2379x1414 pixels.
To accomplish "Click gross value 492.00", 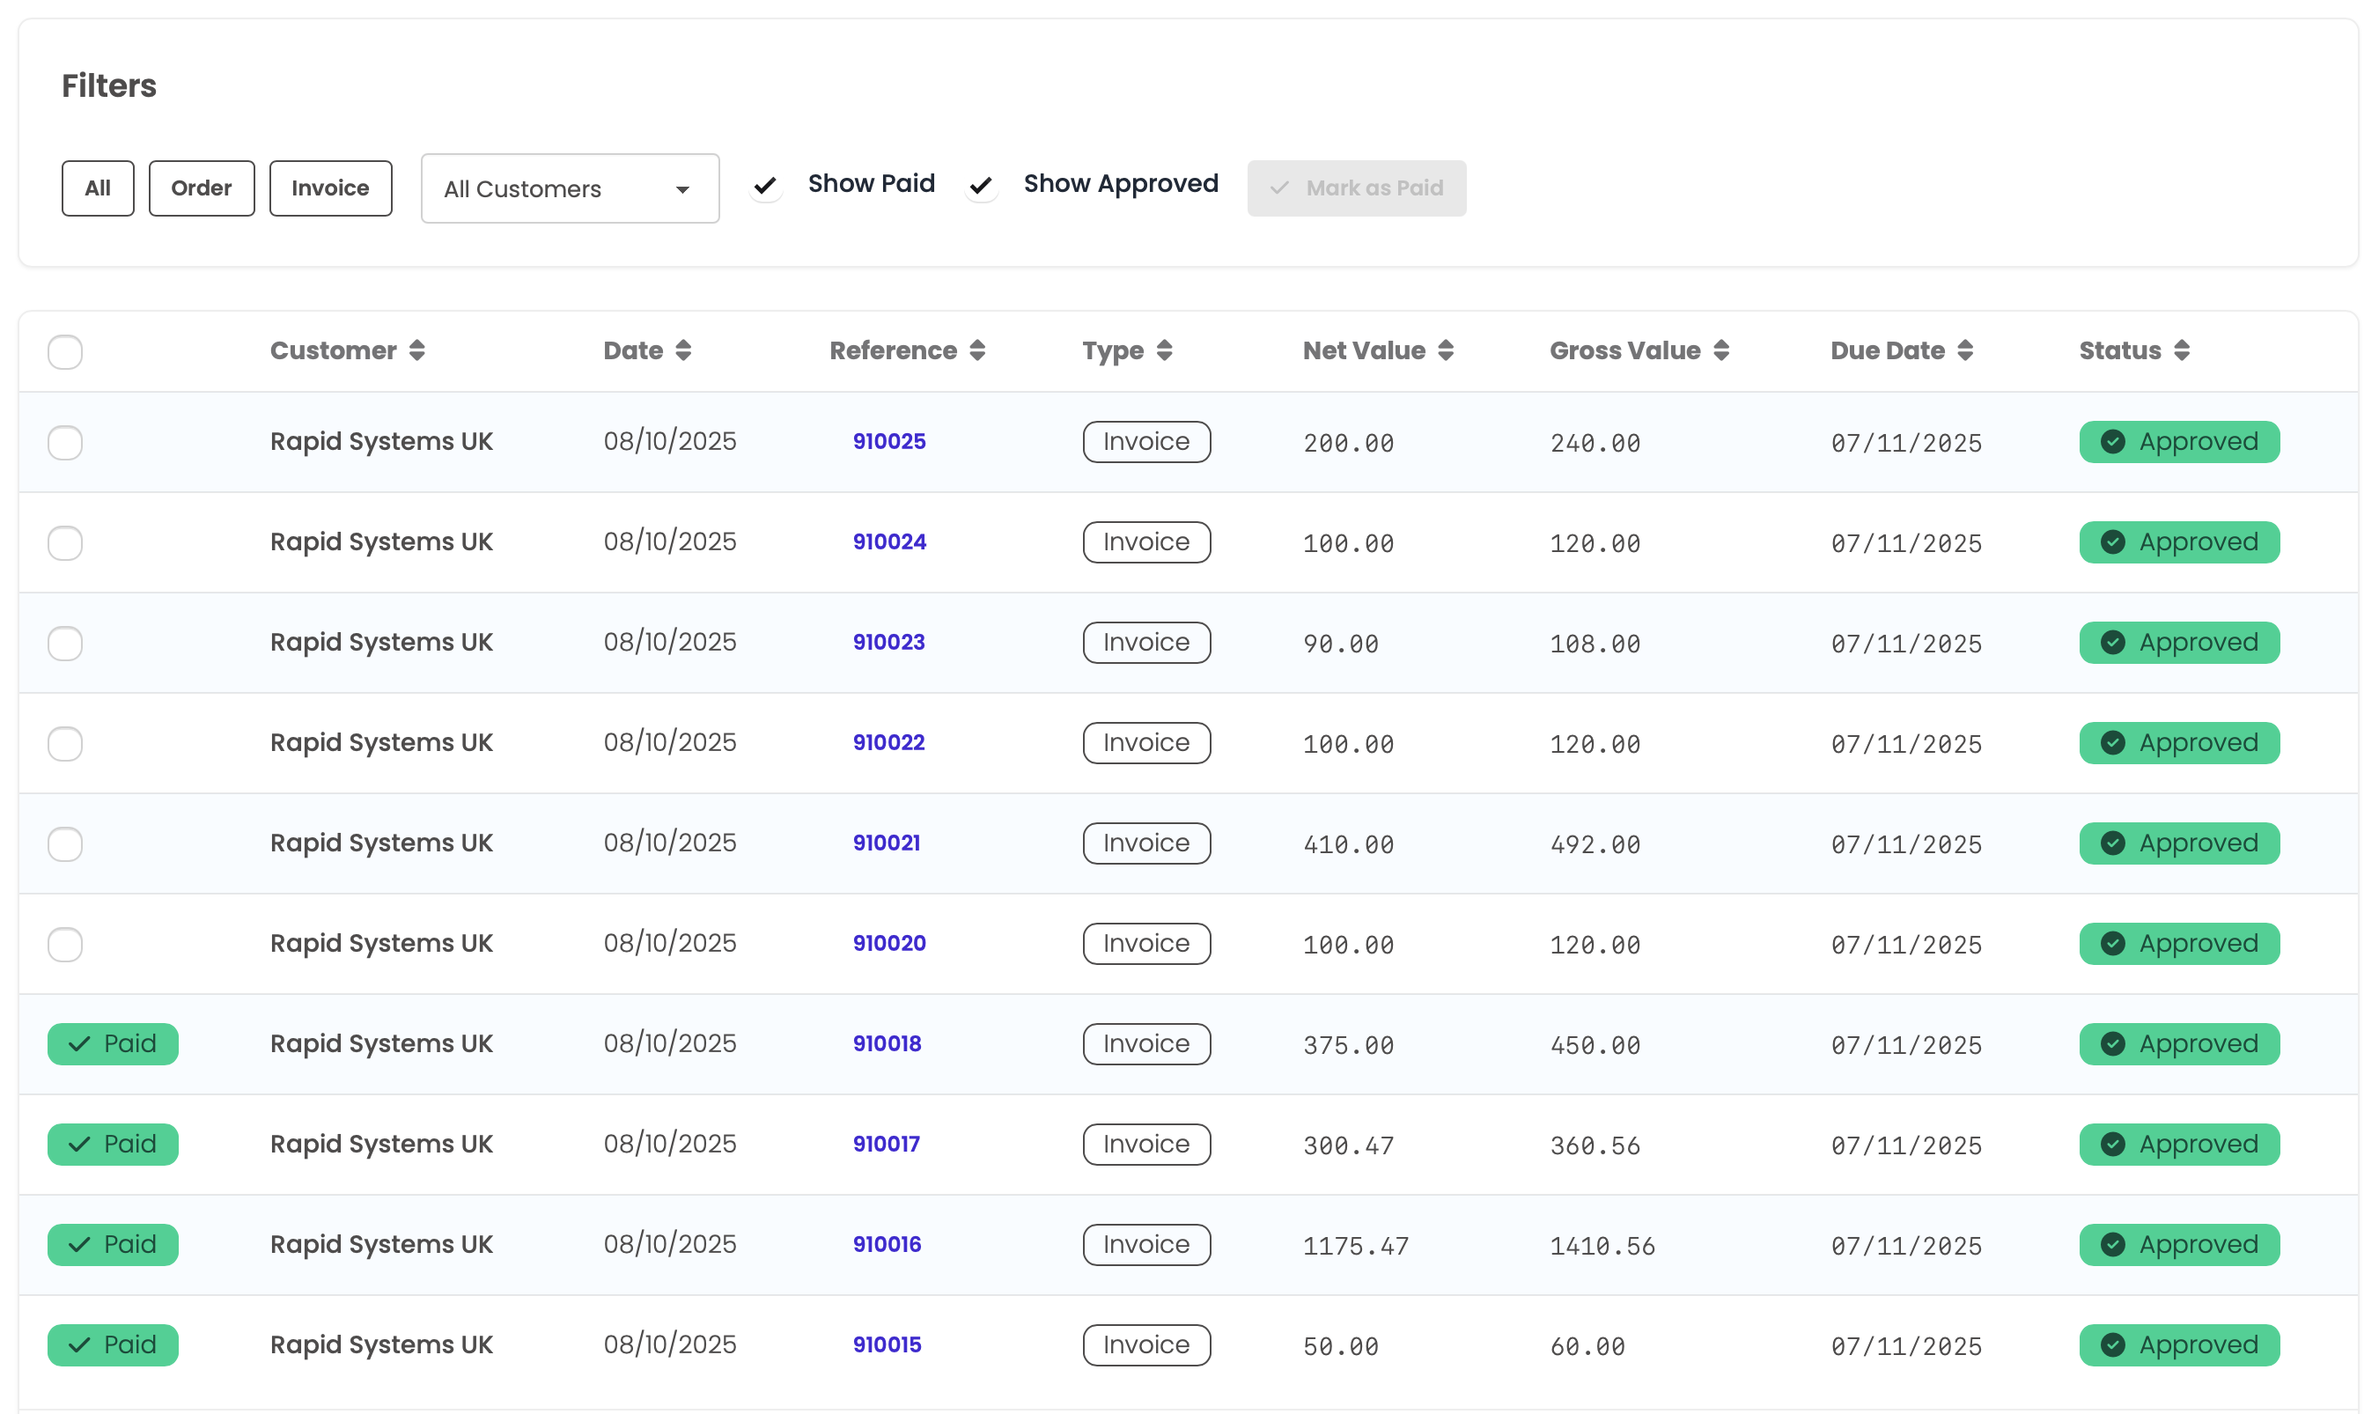I will (x=1595, y=844).
